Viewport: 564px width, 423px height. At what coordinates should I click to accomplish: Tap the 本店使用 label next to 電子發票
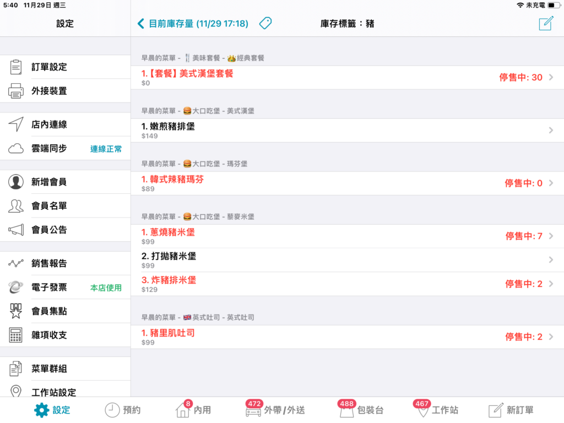(106, 288)
